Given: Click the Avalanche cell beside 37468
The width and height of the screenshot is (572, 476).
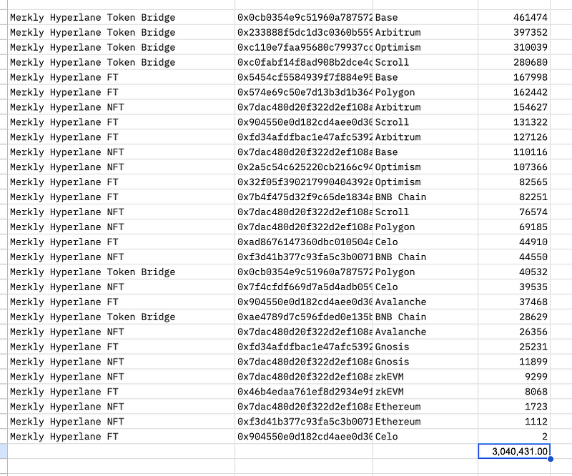Looking at the screenshot, I should click(x=425, y=302).
